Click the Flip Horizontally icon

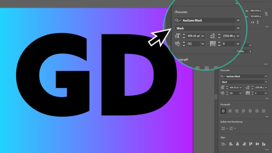pyautogui.click(x=253, y=22)
